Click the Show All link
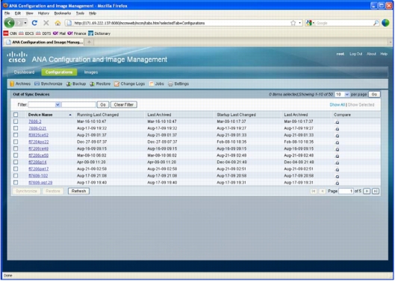The height and width of the screenshot is (281, 395). 337,104
